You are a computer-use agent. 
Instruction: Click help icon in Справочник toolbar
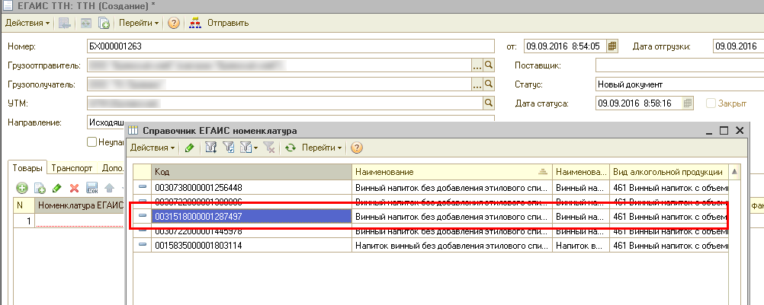357,148
